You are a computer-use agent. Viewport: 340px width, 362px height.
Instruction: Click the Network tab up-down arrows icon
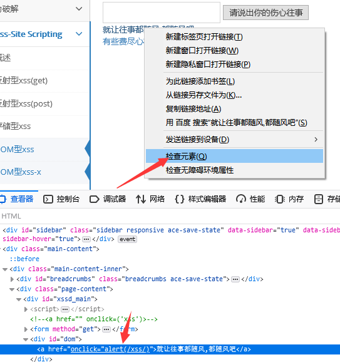tap(140, 199)
